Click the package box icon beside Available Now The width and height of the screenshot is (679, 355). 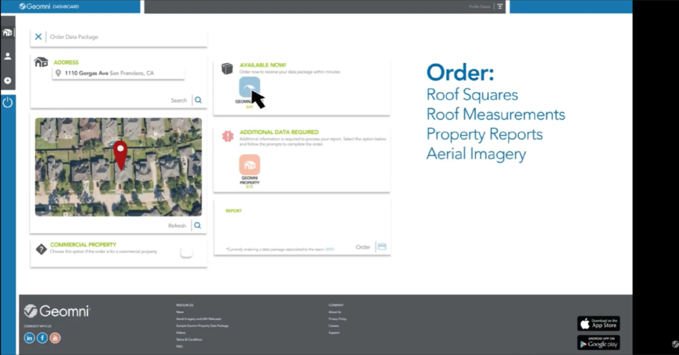(x=227, y=68)
